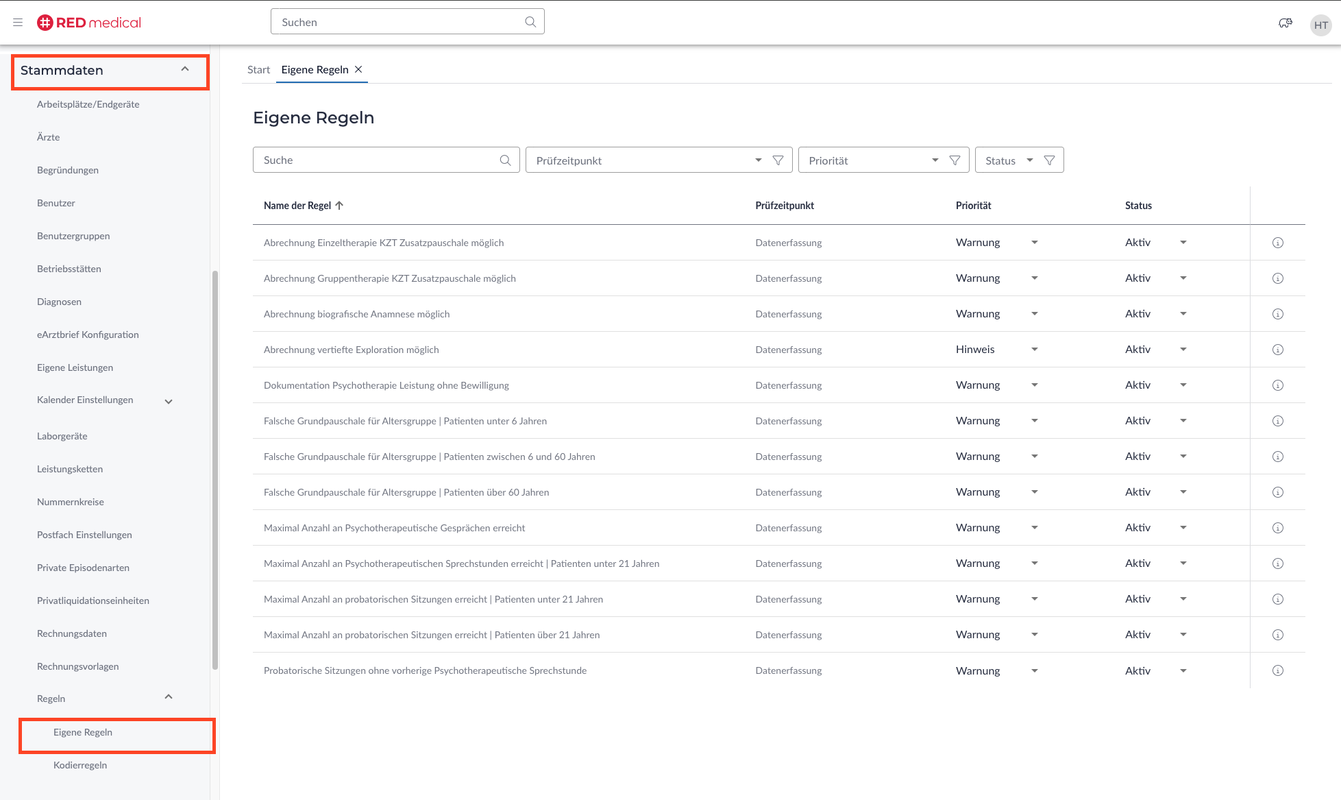Show info for 'Probatorische Sitzungen ohne vorherige' rule
Image resolution: width=1341 pixels, height=800 pixels.
tap(1277, 670)
